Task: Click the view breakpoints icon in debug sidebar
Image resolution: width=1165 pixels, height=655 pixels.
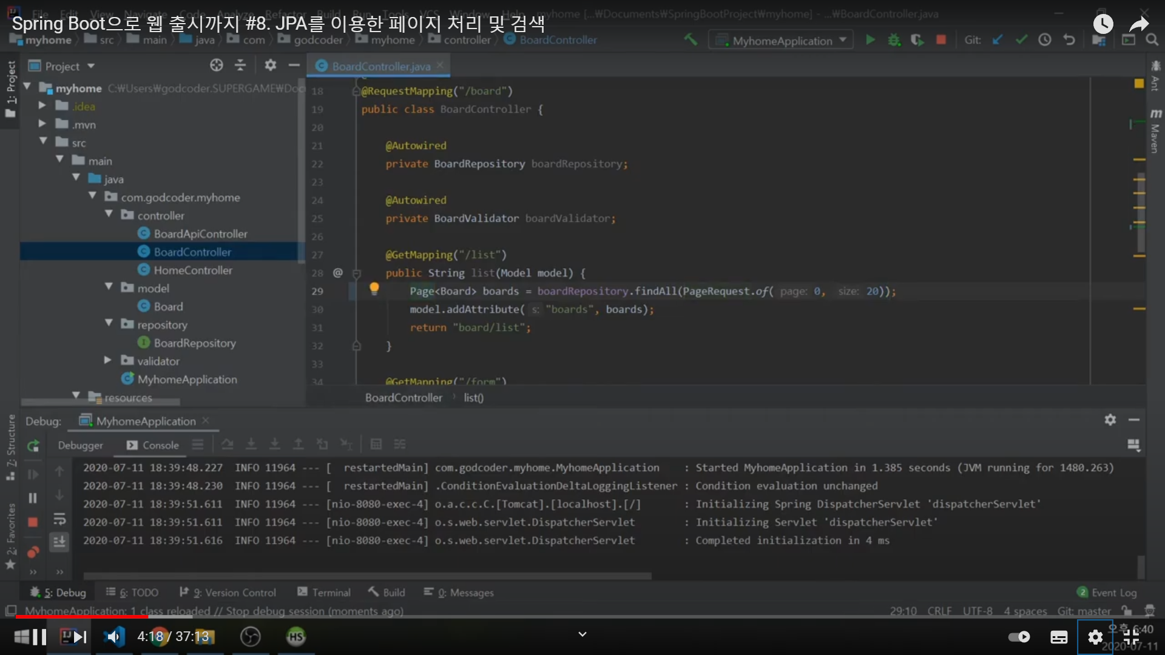Action: pos(33,552)
